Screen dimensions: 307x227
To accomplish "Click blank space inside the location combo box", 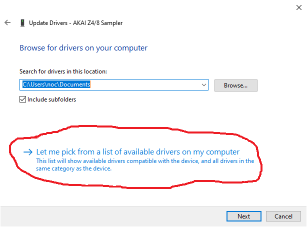I will (145, 85).
